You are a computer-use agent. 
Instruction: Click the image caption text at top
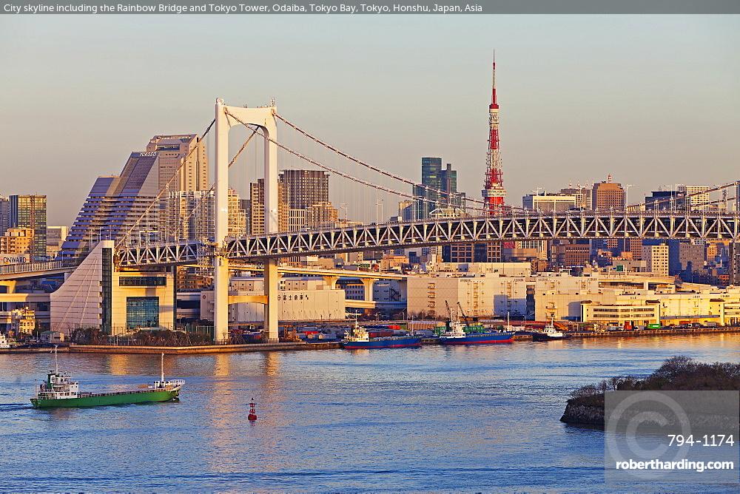pyautogui.click(x=243, y=7)
